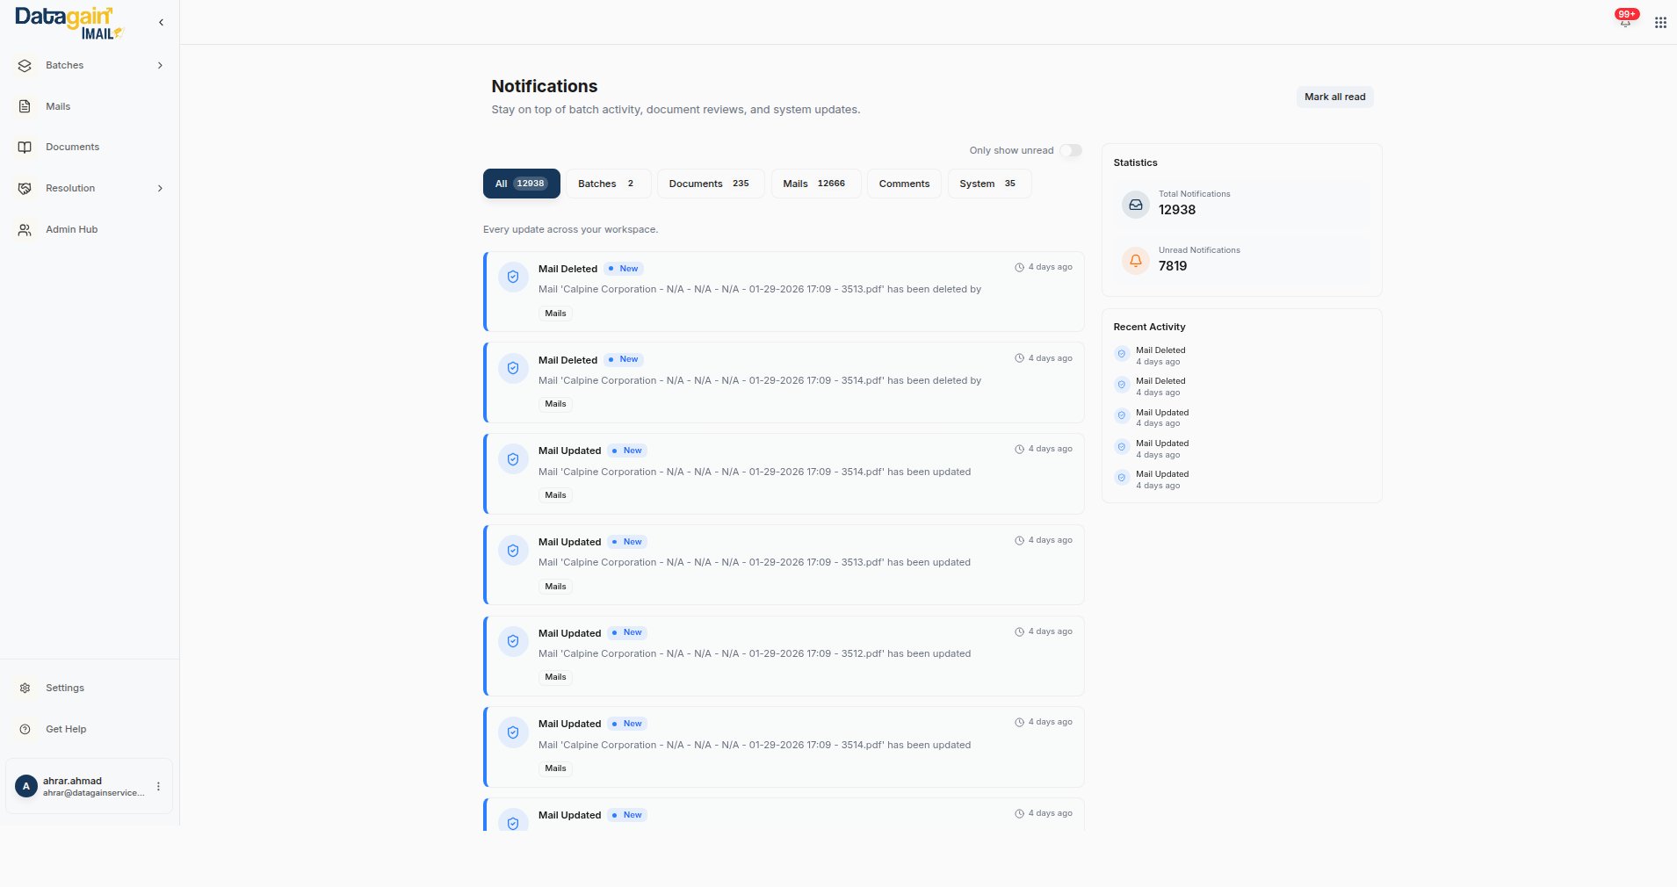Expand the Batches sidebar menu chevron
The width and height of the screenshot is (1677, 887).
tap(160, 66)
